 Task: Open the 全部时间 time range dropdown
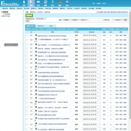pos(119,20)
